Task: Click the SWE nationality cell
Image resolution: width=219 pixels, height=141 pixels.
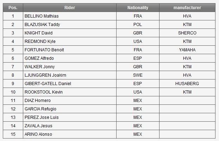Action: 138,75
